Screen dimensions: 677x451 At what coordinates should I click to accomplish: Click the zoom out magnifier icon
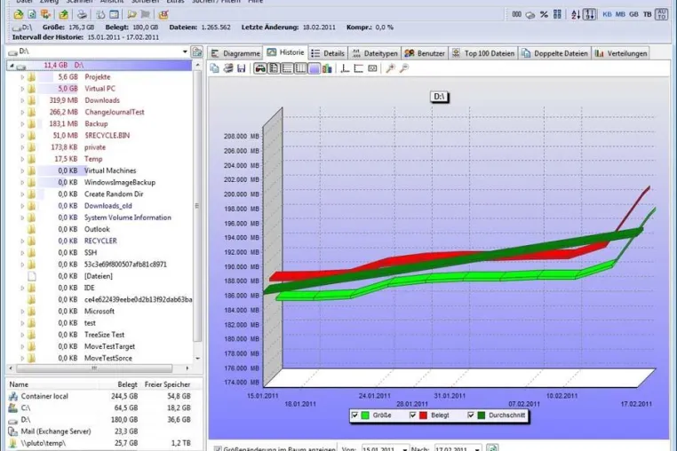pyautogui.click(x=403, y=68)
